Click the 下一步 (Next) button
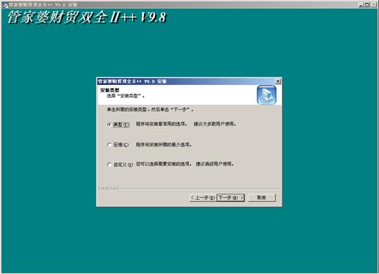Image resolution: width=379 pixels, height=274 pixels. 230,198
